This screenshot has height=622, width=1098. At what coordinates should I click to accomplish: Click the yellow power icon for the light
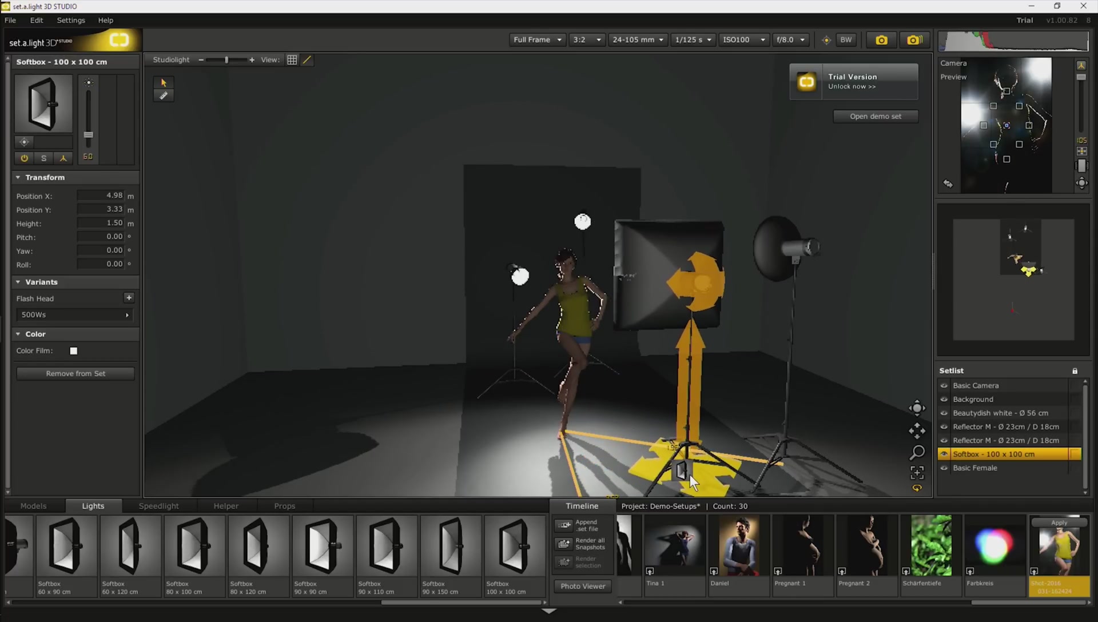point(24,158)
